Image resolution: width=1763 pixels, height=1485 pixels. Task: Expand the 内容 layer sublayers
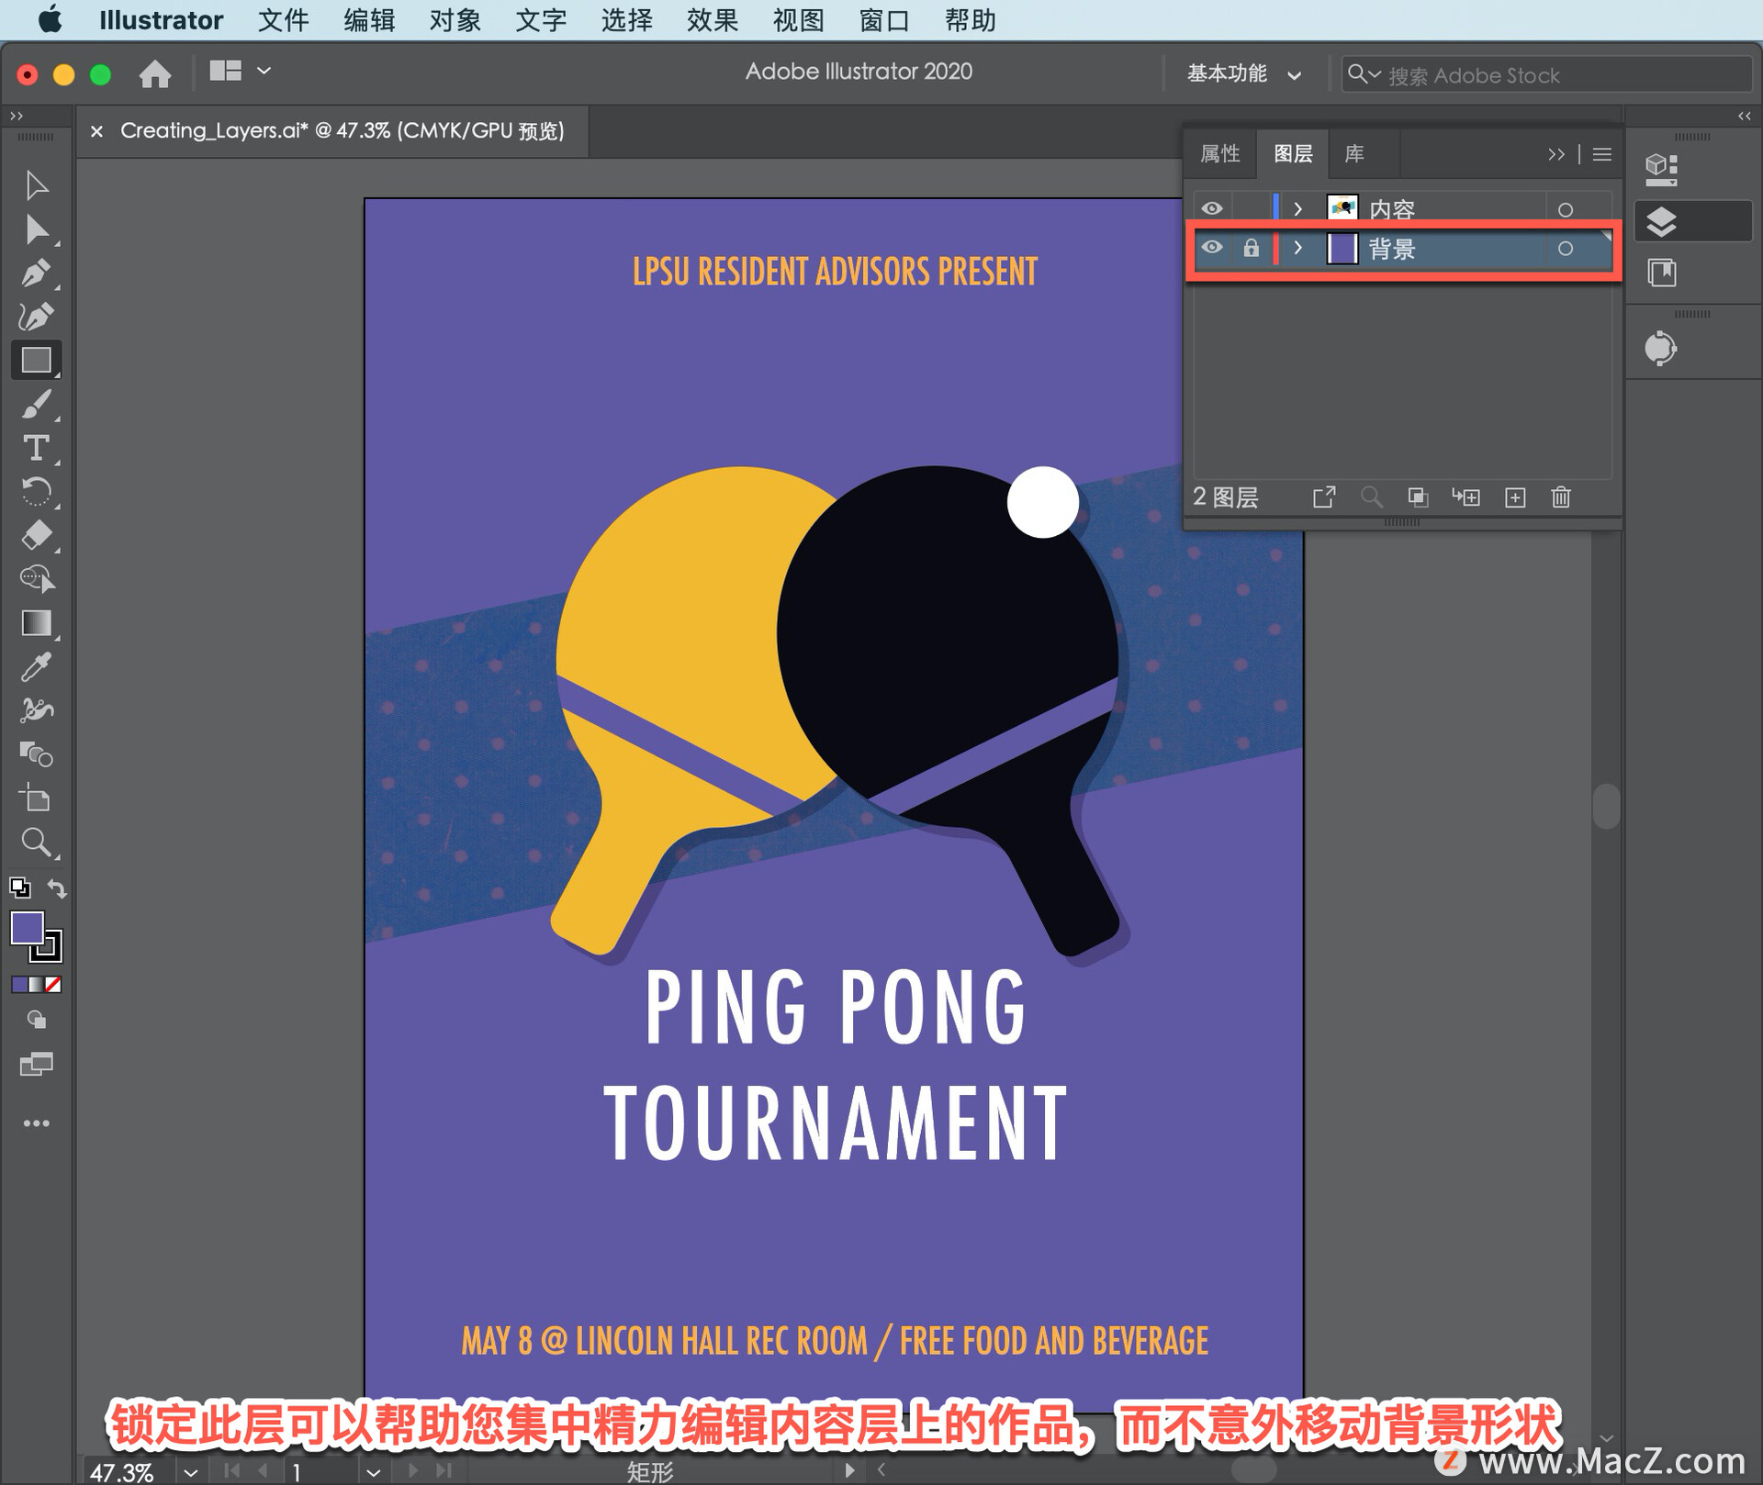(x=1294, y=207)
